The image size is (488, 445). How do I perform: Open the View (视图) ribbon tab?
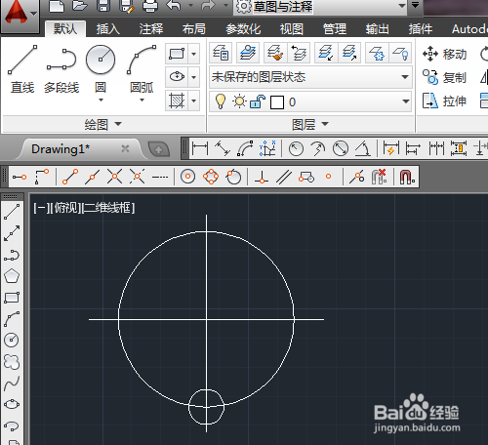(292, 29)
